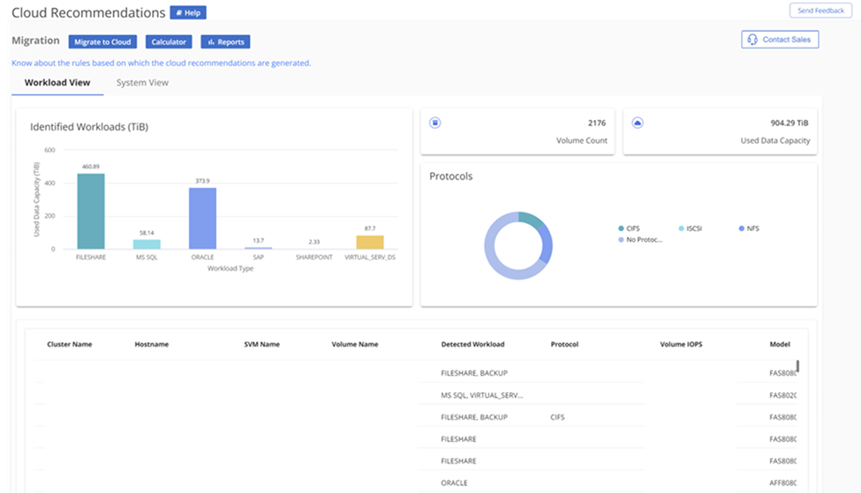861x493 pixels.
Task: Toggle the ISCSI legend marker
Action: click(682, 228)
